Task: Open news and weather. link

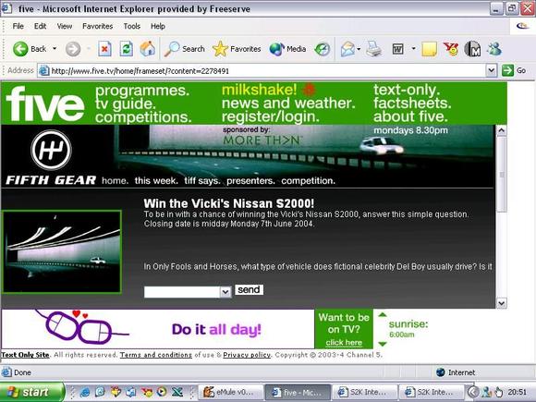Action: (x=288, y=103)
